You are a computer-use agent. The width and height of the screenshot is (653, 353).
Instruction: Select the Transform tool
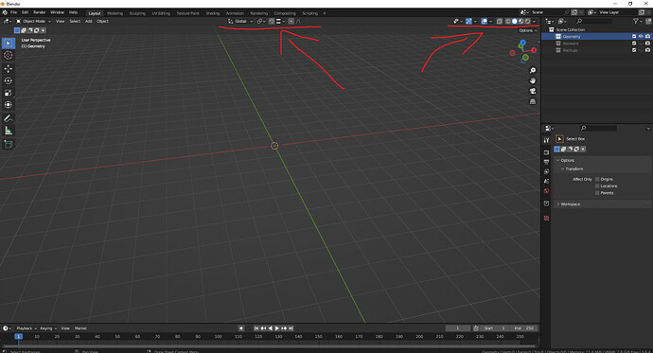click(x=9, y=105)
